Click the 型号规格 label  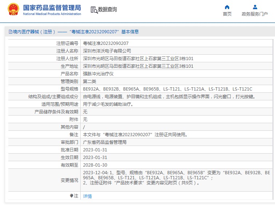pyautogui.click(x=69, y=89)
